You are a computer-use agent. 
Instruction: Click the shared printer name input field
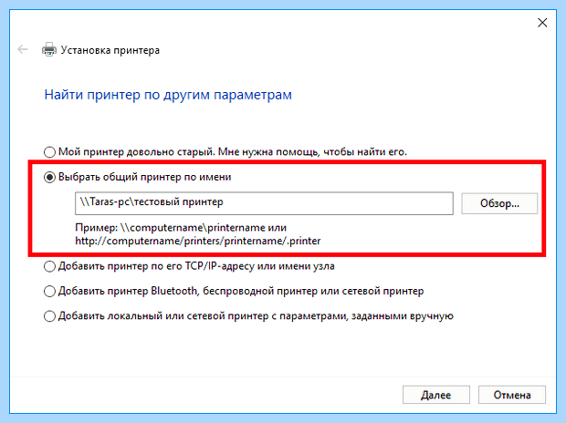[264, 203]
